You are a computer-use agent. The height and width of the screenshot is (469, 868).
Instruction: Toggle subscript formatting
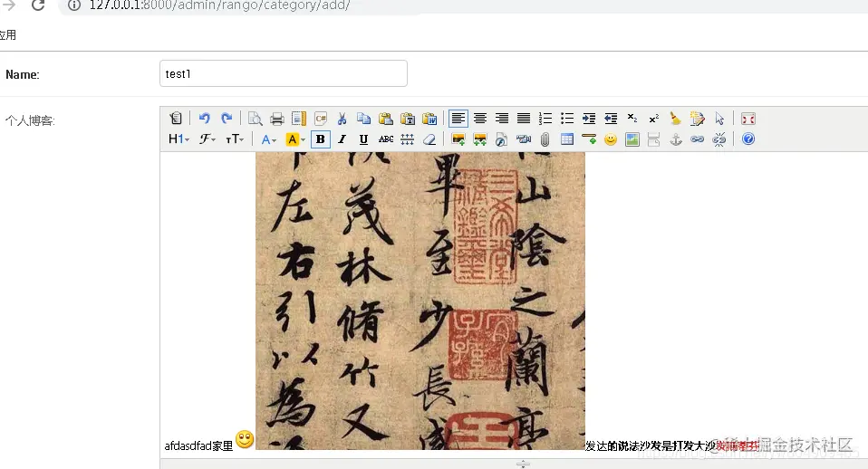(632, 119)
